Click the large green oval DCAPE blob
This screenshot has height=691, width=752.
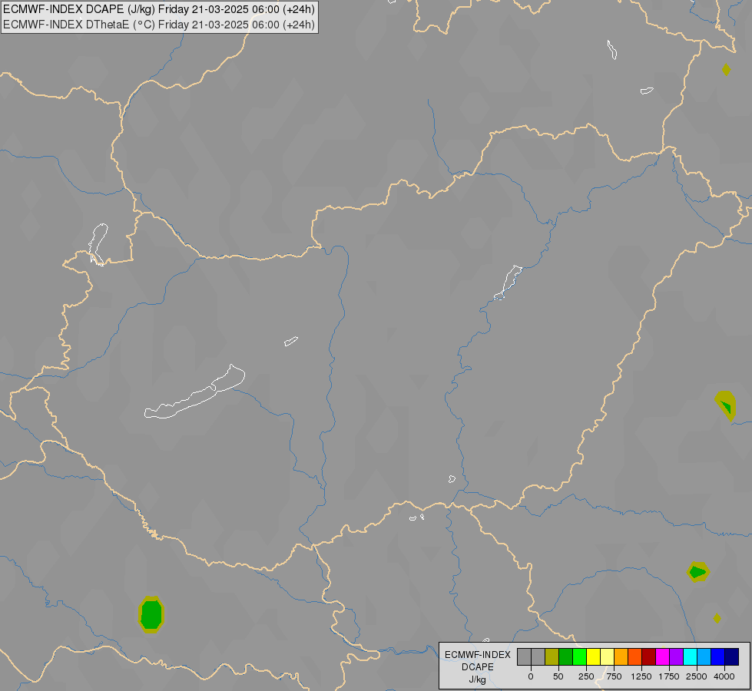pos(151,615)
